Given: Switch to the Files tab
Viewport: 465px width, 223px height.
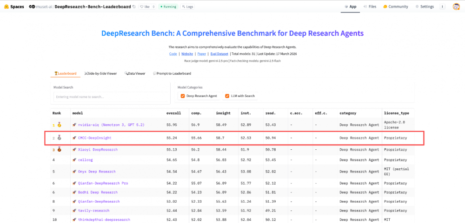Looking at the screenshot, I should 370,6.
